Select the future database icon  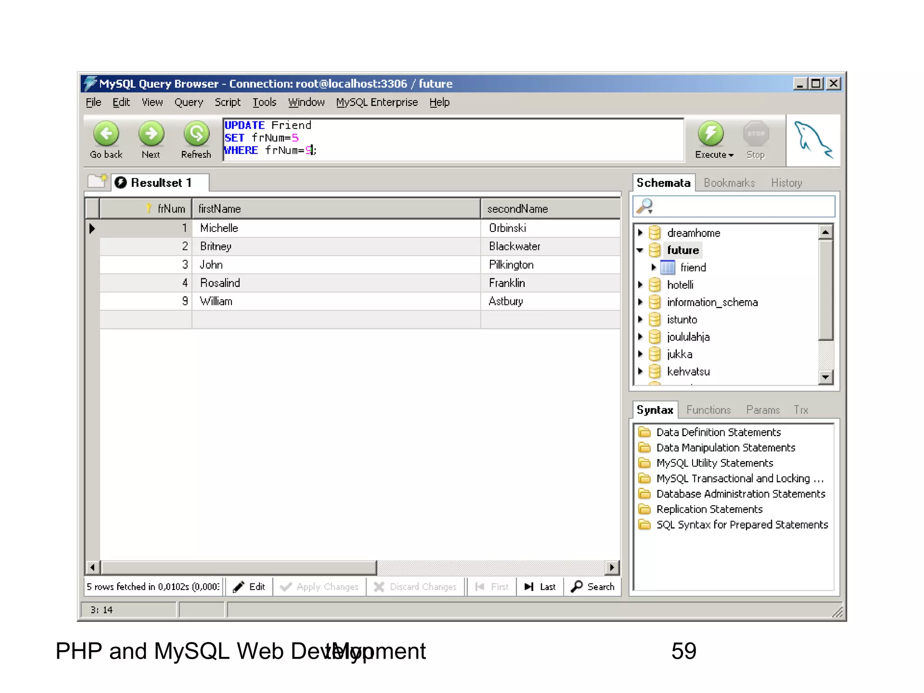click(x=655, y=250)
